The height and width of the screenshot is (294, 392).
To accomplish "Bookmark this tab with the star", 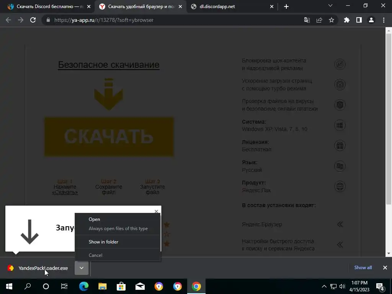I will pos(332,20).
